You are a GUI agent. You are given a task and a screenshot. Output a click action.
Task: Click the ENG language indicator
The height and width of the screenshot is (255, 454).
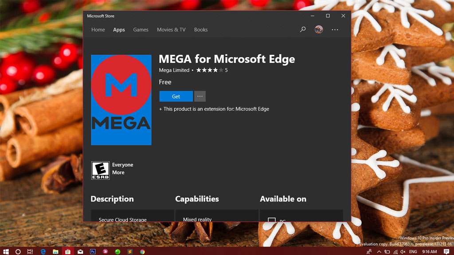pyautogui.click(x=413, y=251)
